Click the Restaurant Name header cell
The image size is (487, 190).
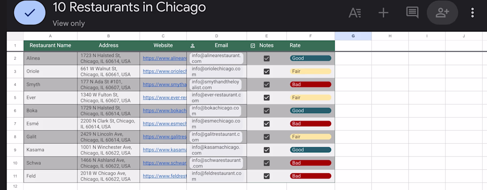(50, 46)
